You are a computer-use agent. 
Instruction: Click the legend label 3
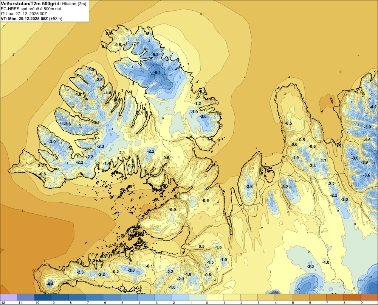(259, 303)
